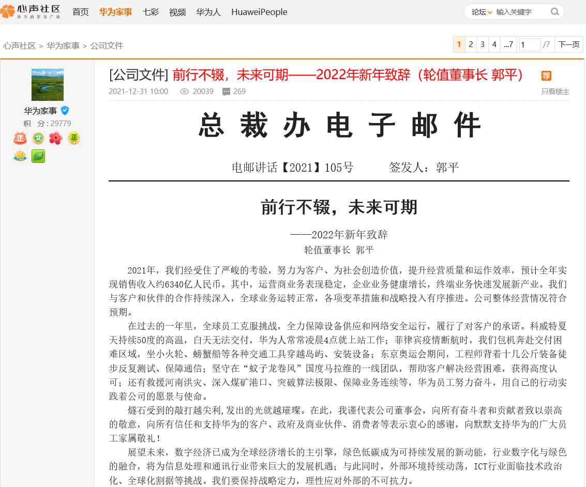Click the 轮值董事长 郭平 byline
This screenshot has height=487, width=586.
point(339,250)
